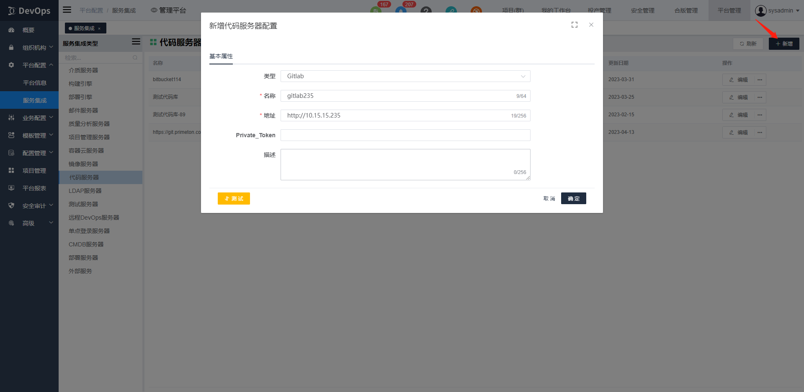Image resolution: width=804 pixels, height=392 pixels.
Task: Expand 组织机构 using its chevron
Action: [51, 47]
